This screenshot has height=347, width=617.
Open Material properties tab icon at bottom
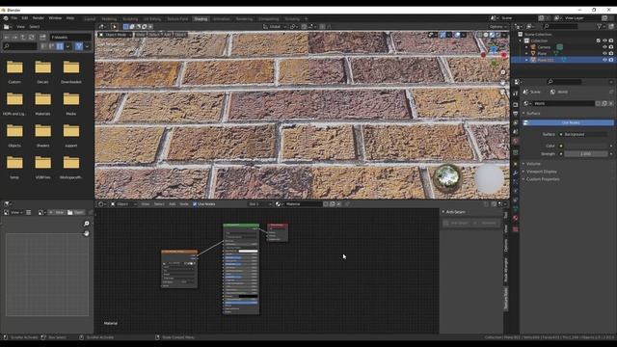coord(516,218)
